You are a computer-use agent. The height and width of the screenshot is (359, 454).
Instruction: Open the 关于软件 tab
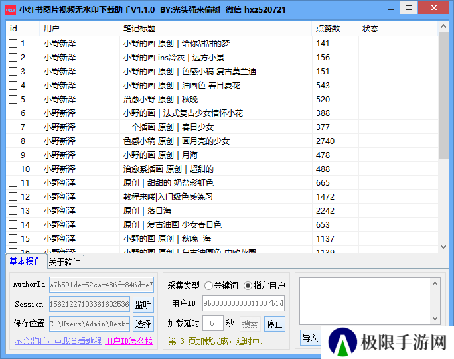click(65, 262)
